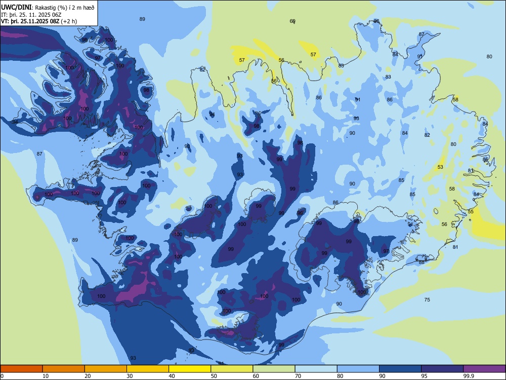The image size is (506, 380).
Task: Click the legend scale label 99.9
Action: coord(469,376)
